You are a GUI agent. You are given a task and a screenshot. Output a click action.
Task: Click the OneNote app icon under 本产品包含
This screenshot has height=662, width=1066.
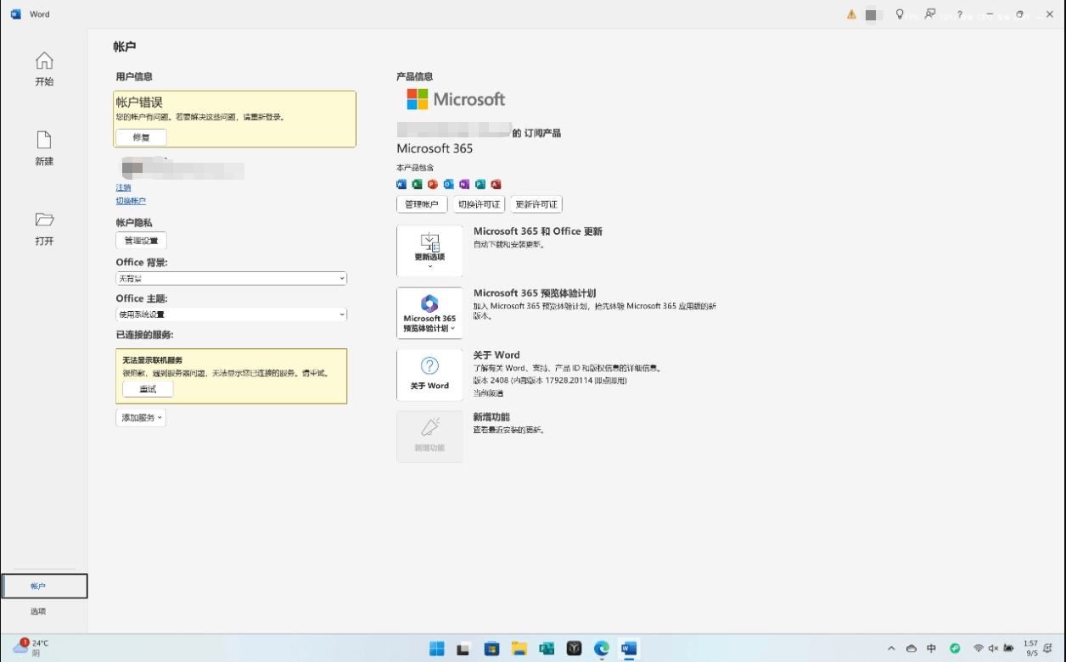pyautogui.click(x=464, y=184)
